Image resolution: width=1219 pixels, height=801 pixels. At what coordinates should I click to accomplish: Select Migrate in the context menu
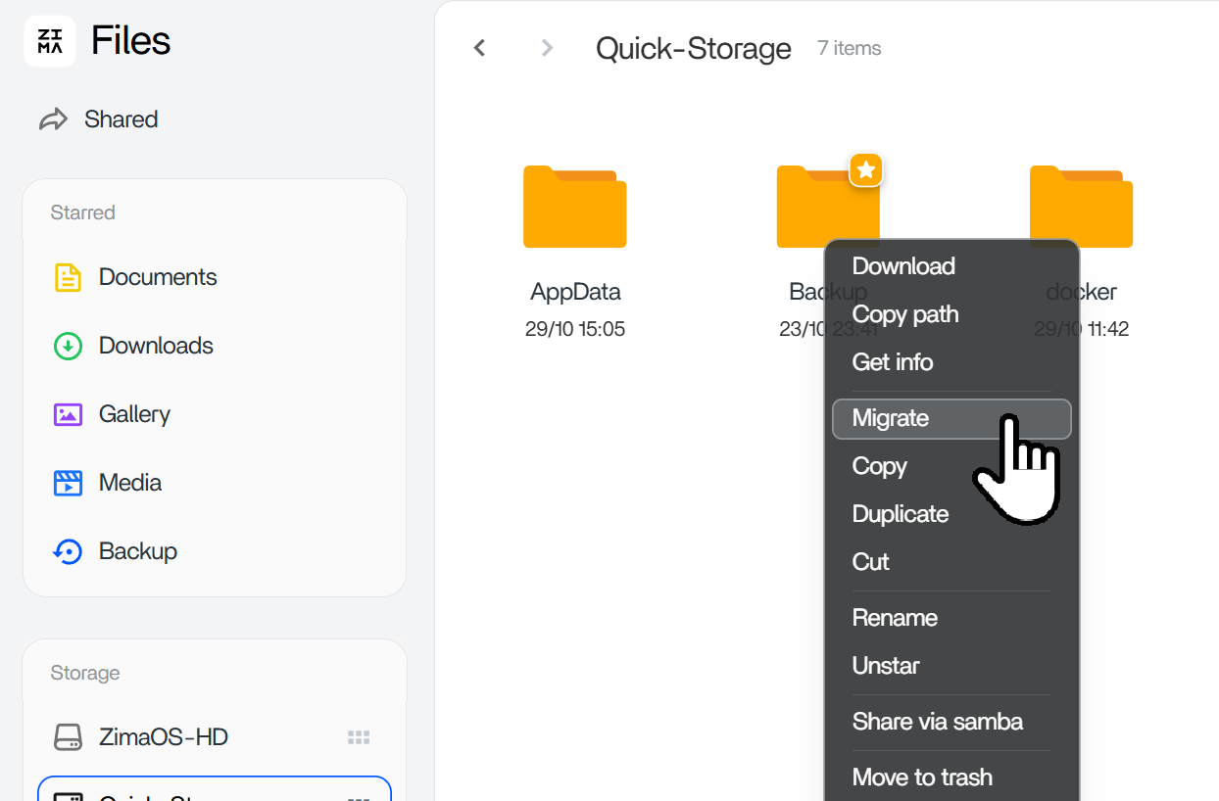[x=891, y=418]
